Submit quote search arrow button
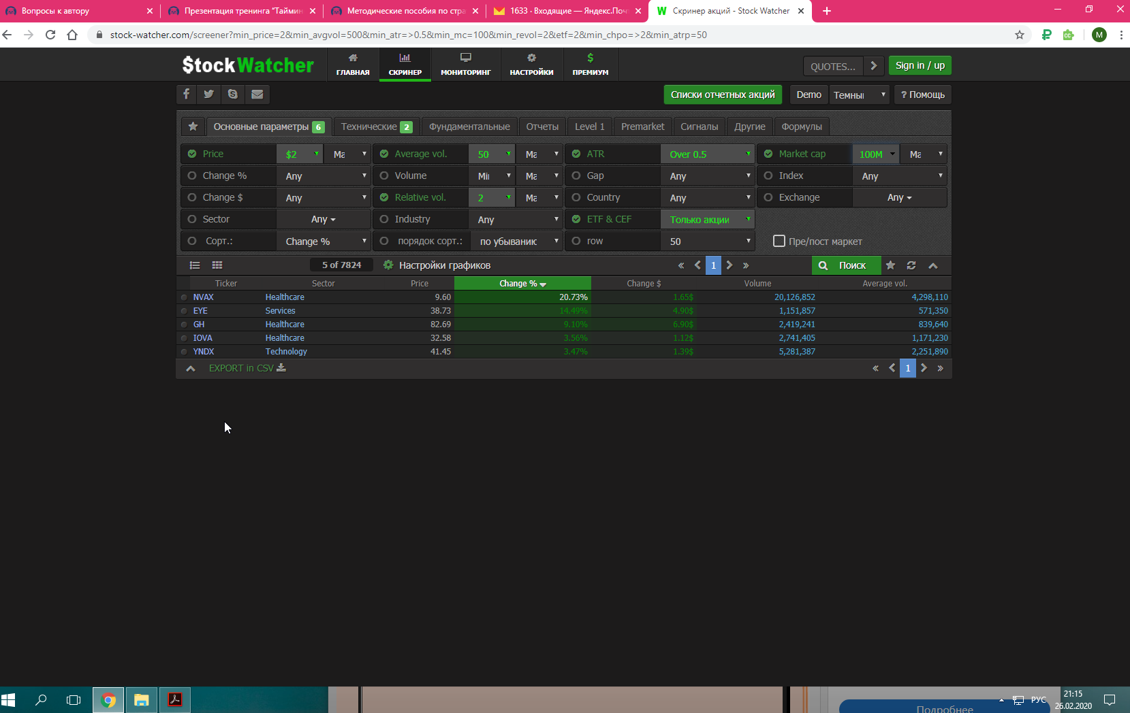 click(x=874, y=66)
